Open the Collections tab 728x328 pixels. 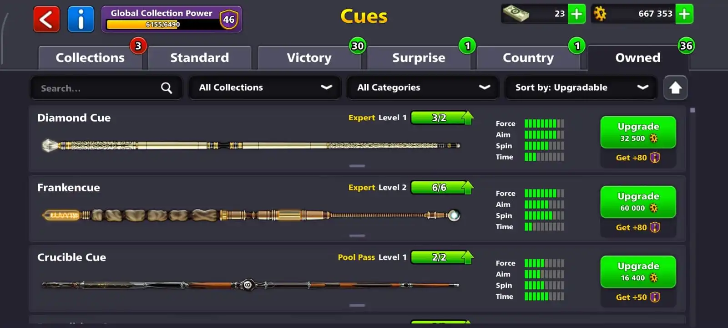tap(90, 58)
